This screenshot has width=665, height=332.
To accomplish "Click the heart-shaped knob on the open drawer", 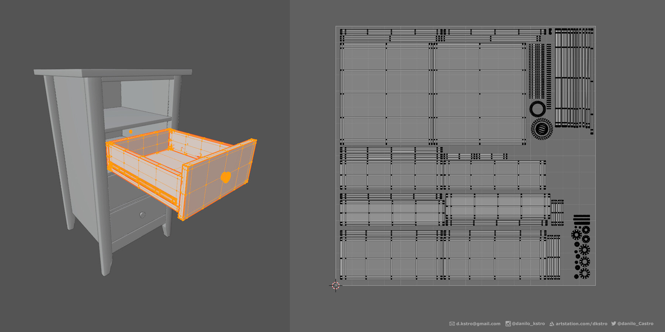I will click(x=226, y=177).
